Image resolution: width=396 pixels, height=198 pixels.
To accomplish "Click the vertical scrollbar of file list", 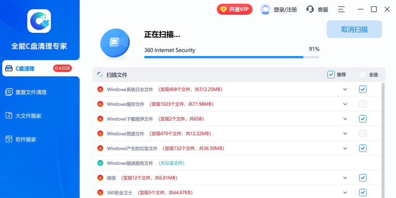I will click(x=383, y=140).
